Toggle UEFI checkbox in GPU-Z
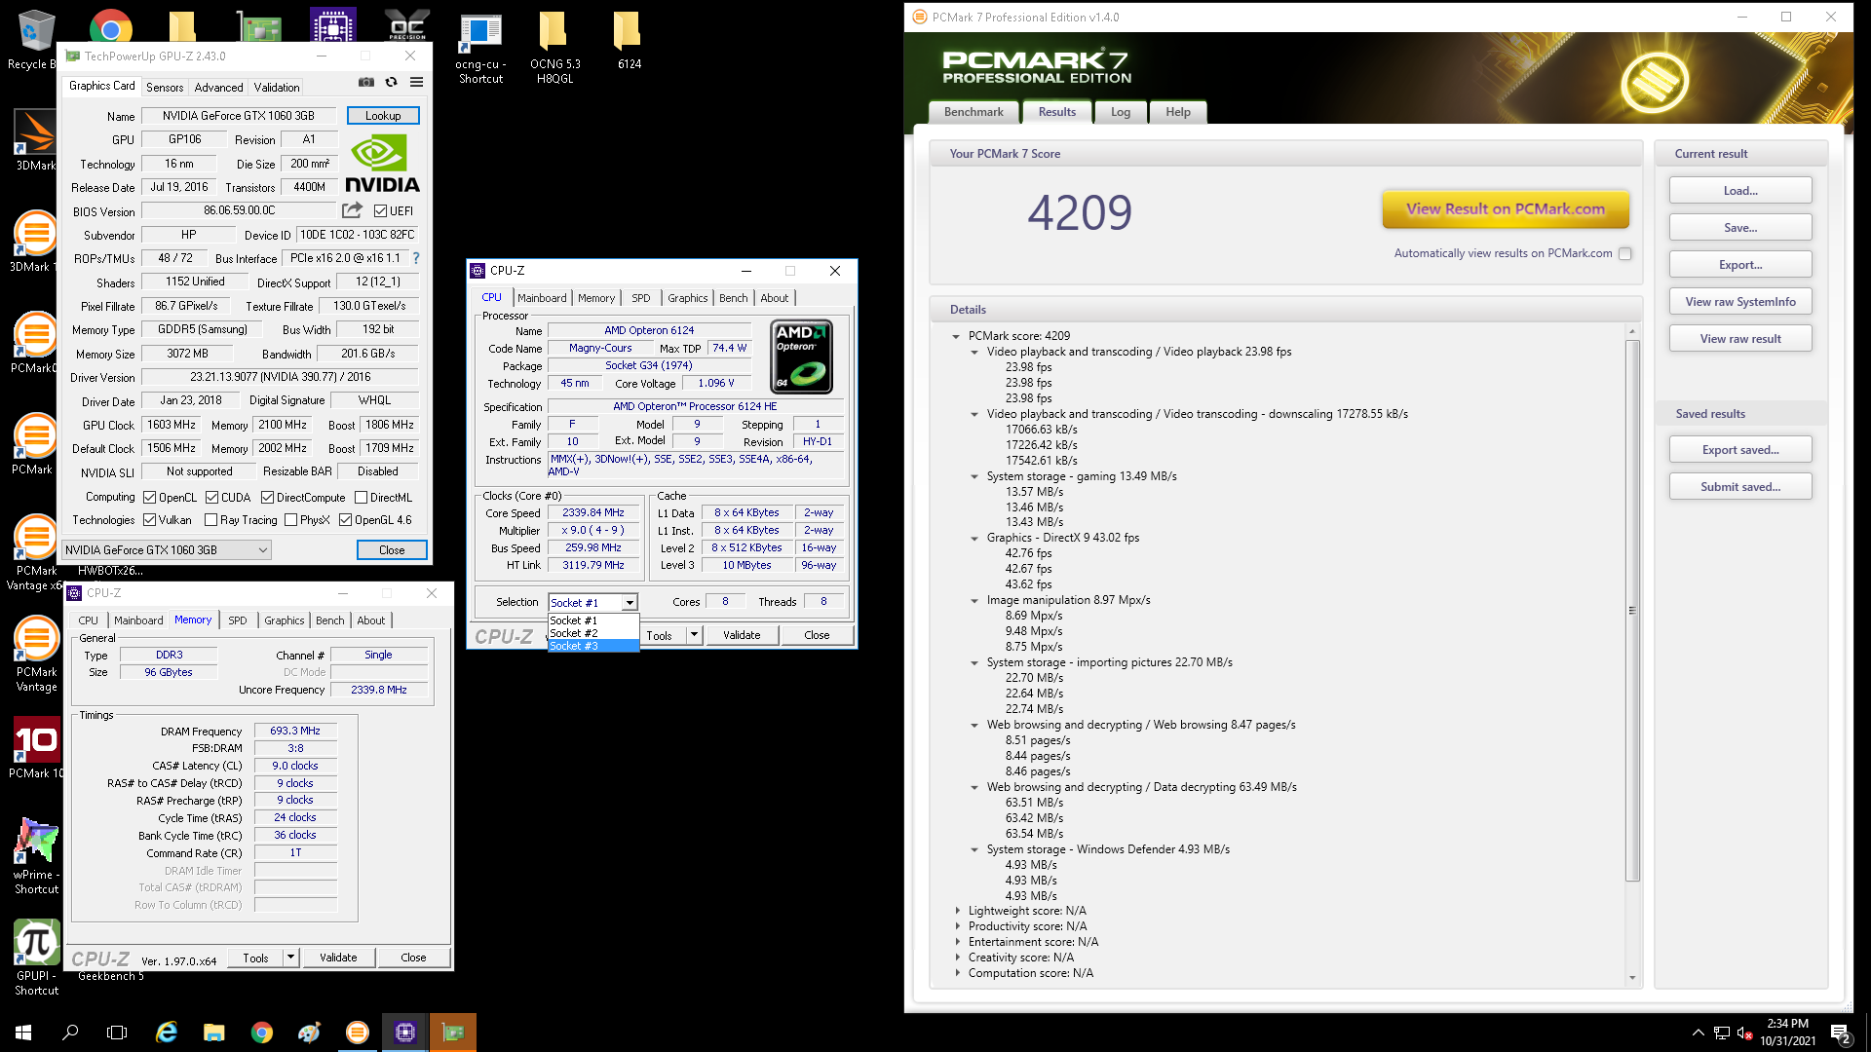 [381, 211]
